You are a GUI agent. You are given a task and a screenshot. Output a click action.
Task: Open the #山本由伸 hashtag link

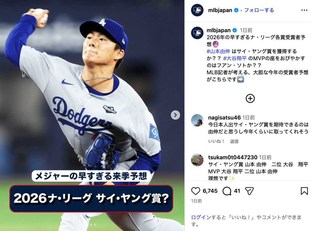click(x=218, y=51)
